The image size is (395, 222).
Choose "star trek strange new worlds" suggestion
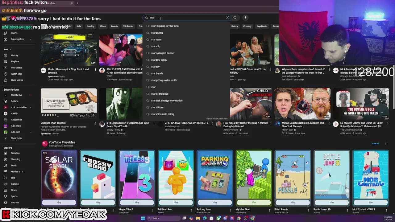pos(186,101)
